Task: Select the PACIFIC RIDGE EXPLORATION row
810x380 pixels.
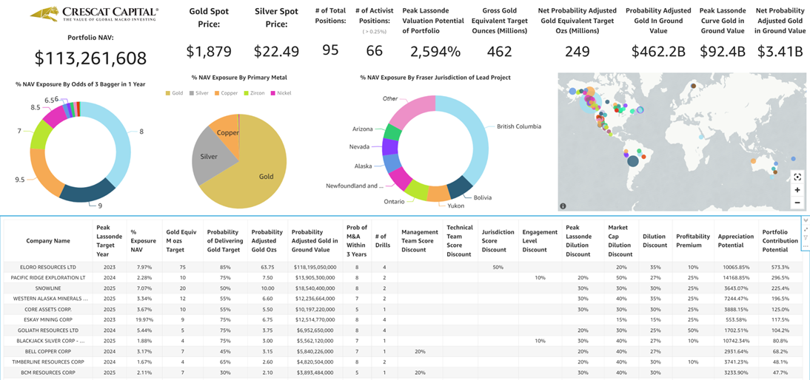Action: (x=403, y=278)
